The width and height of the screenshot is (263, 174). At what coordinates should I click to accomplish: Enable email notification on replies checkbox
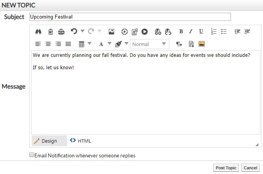(32, 155)
